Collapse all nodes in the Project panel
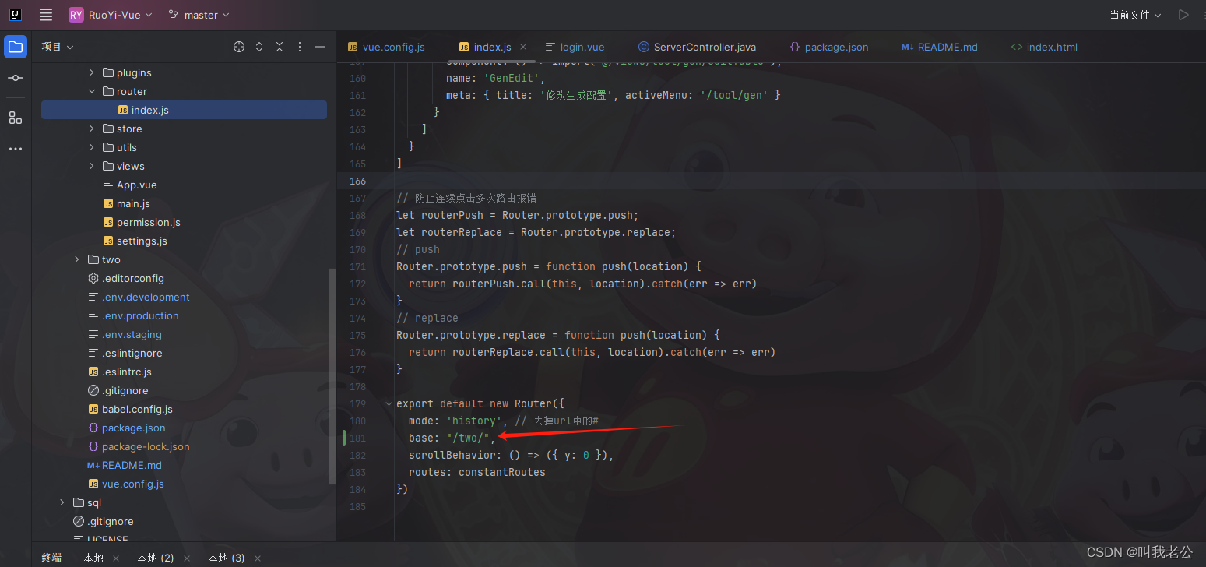This screenshot has width=1206, height=567. point(280,47)
